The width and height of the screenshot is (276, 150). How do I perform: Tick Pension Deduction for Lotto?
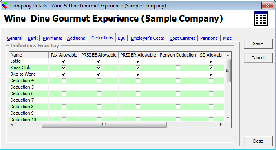point(178,61)
